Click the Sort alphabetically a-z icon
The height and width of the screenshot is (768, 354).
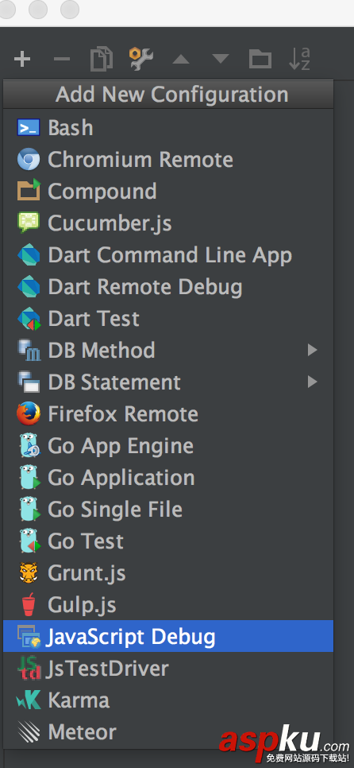point(299,59)
